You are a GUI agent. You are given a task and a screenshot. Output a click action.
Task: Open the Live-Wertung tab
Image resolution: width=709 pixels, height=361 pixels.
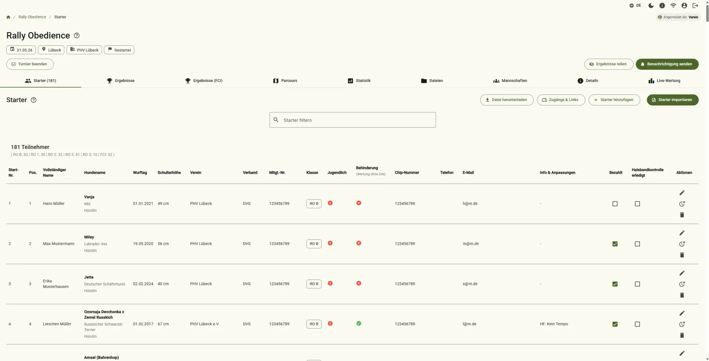click(664, 81)
